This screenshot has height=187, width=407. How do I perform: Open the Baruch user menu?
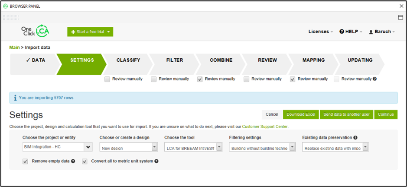382,32
